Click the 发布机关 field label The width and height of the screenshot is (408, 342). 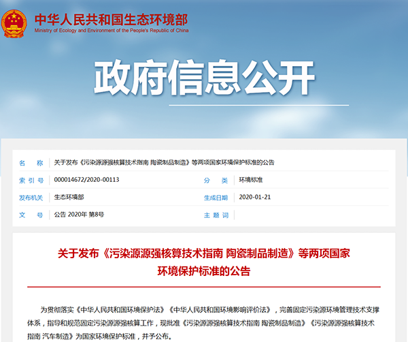(31, 198)
